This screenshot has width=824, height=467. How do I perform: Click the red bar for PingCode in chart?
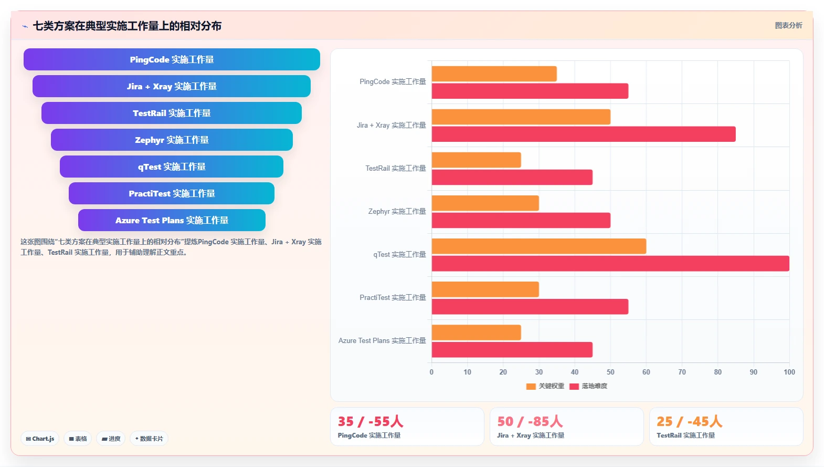click(x=530, y=91)
